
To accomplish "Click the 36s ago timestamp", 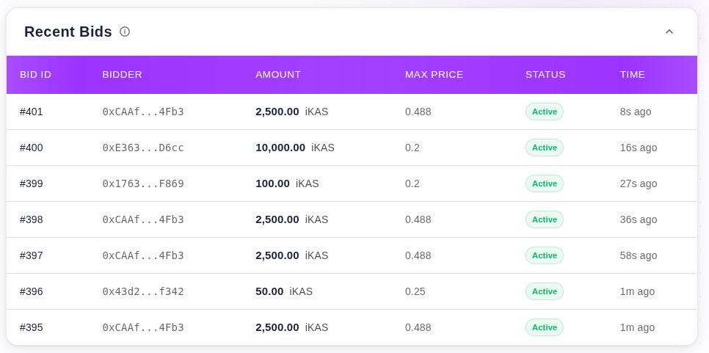I will (639, 219).
